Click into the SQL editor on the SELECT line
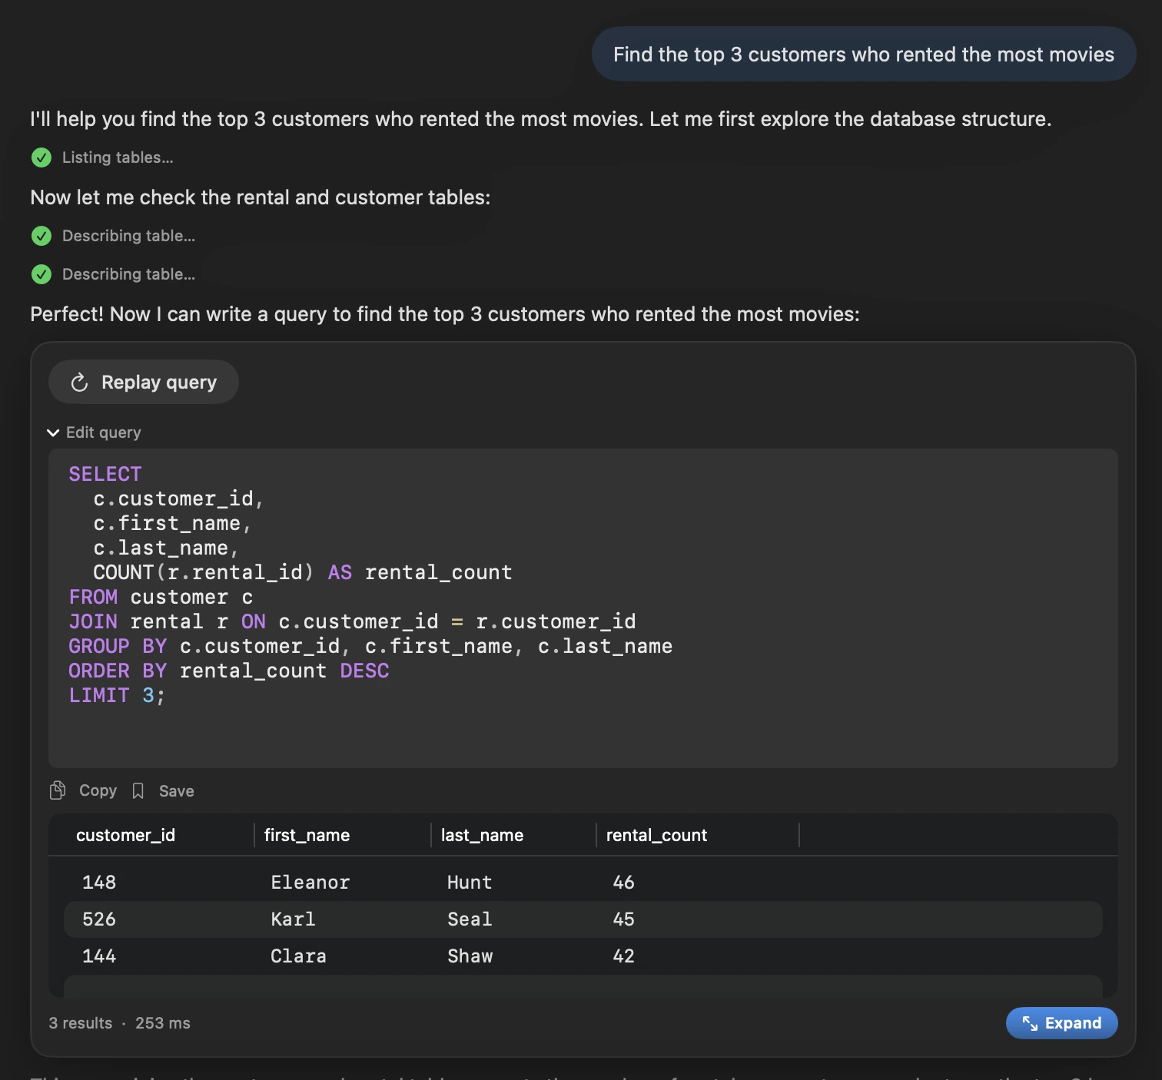This screenshot has height=1080, width=1162. [105, 474]
